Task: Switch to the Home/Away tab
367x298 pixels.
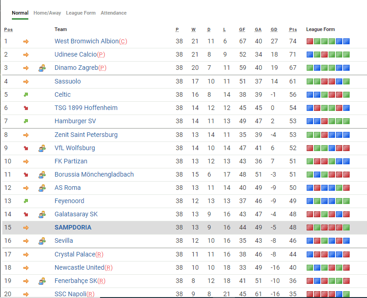Action: tap(47, 13)
